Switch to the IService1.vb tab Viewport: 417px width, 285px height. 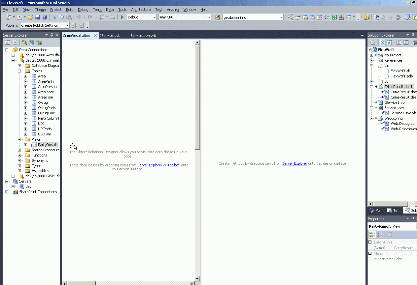tap(110, 36)
